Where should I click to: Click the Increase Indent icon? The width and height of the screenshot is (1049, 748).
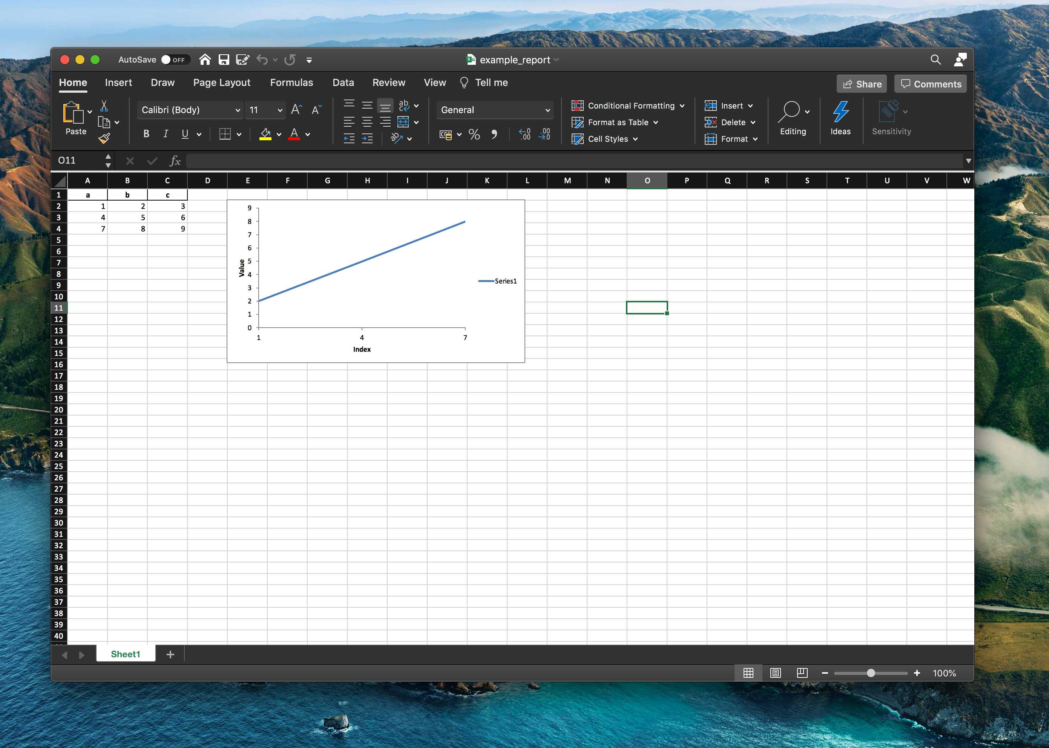[x=367, y=138]
